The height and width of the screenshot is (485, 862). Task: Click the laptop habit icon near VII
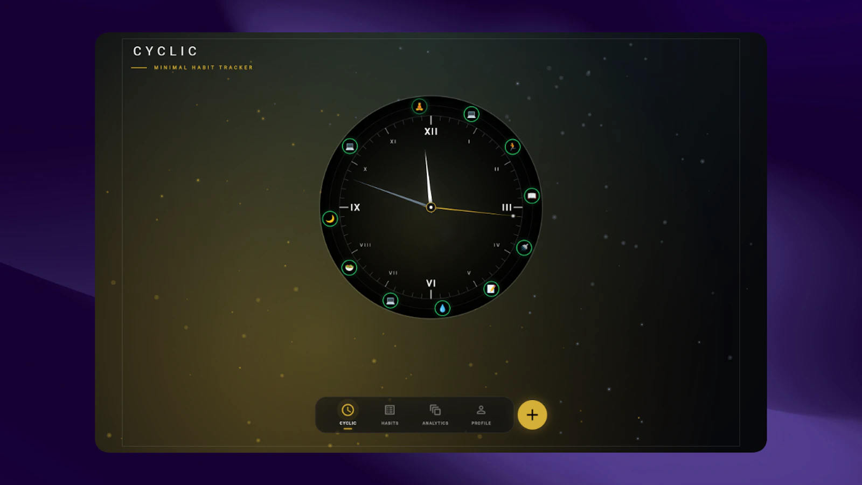391,300
